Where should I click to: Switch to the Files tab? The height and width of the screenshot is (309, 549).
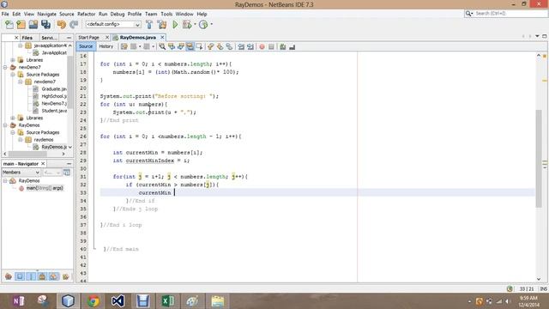pos(27,38)
